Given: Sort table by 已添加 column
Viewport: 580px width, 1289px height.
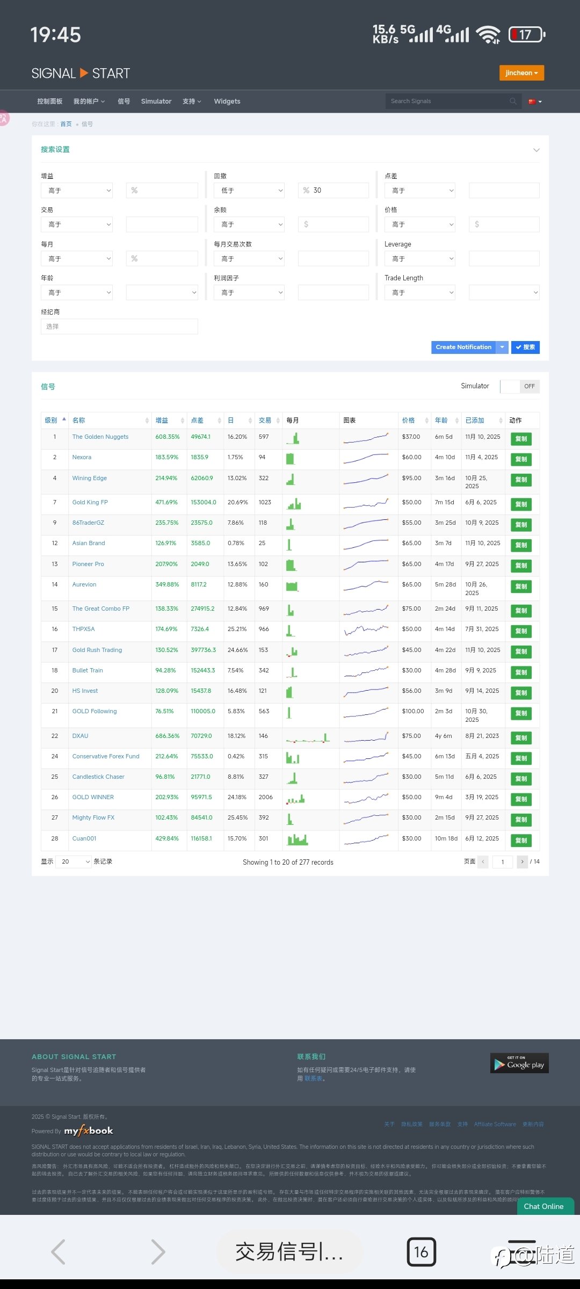Looking at the screenshot, I should click(483, 420).
